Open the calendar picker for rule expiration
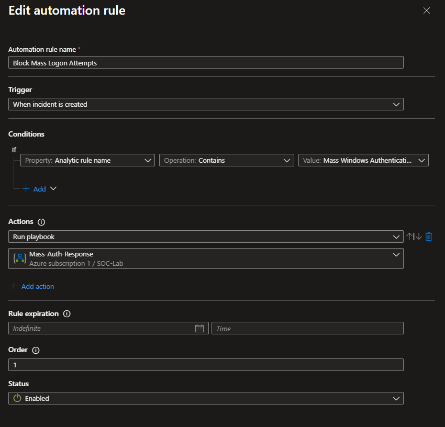The width and height of the screenshot is (445, 427). coord(199,328)
